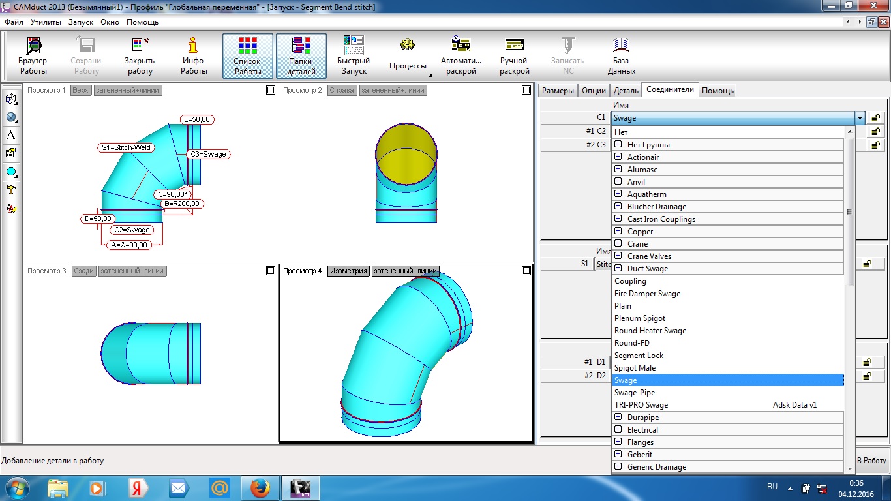Click the properties sheet icon in left toolbar
The image size is (891, 501).
11,154
